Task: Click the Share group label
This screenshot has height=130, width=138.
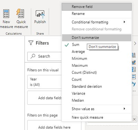Action: (40, 34)
